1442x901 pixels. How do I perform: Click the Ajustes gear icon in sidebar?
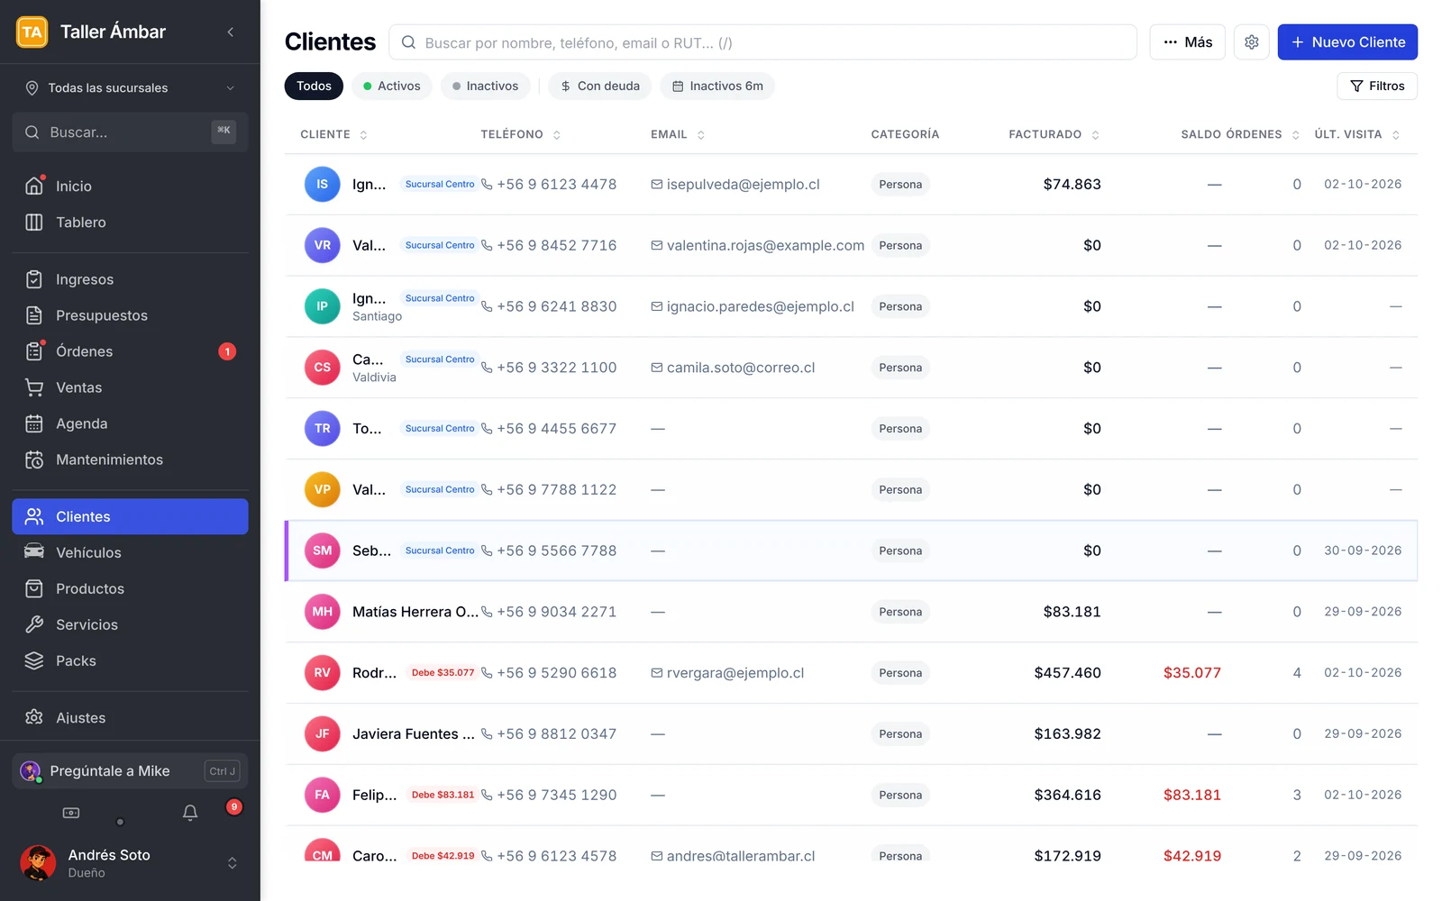pos(34,717)
